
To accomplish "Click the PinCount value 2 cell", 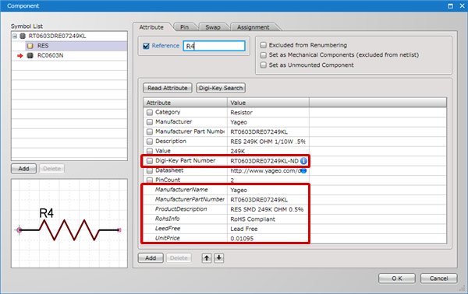I will point(268,180).
